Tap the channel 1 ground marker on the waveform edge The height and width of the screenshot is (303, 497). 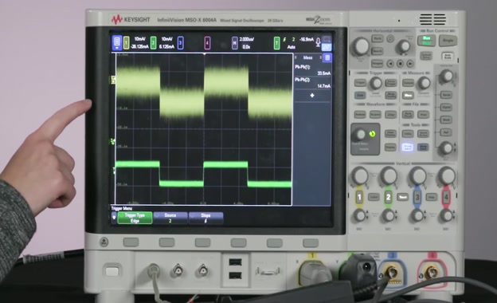(112, 80)
